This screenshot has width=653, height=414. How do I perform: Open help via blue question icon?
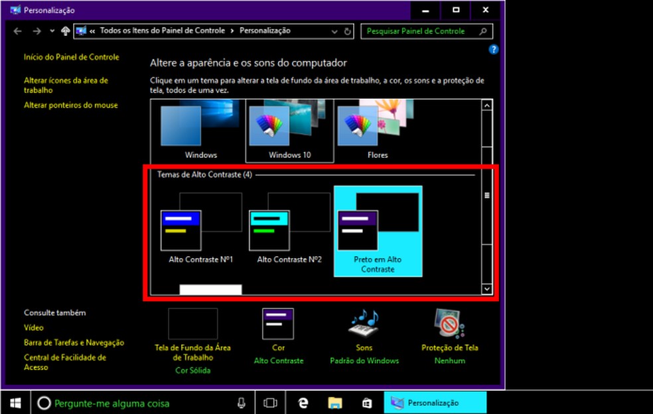pos(494,50)
